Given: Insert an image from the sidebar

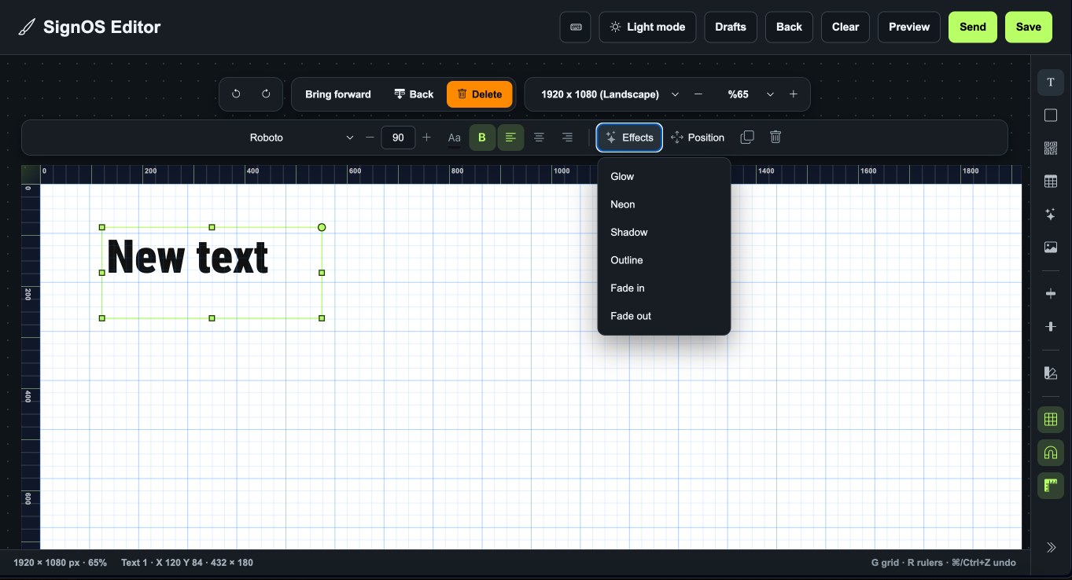Looking at the screenshot, I should (x=1050, y=248).
